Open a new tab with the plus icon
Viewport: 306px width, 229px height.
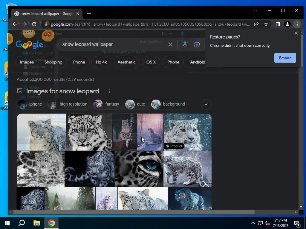point(89,14)
